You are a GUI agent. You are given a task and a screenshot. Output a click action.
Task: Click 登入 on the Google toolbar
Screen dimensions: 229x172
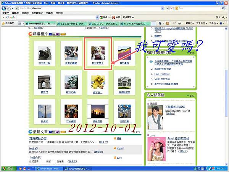pos(218,18)
